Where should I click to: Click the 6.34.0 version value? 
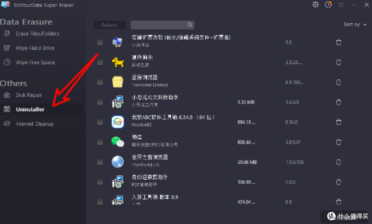click(x=292, y=122)
